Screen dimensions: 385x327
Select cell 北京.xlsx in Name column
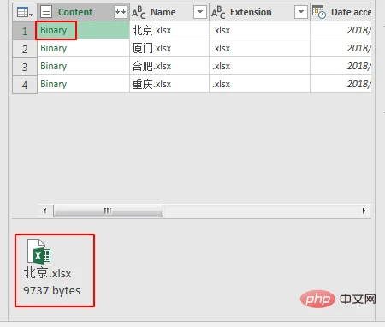click(x=169, y=30)
